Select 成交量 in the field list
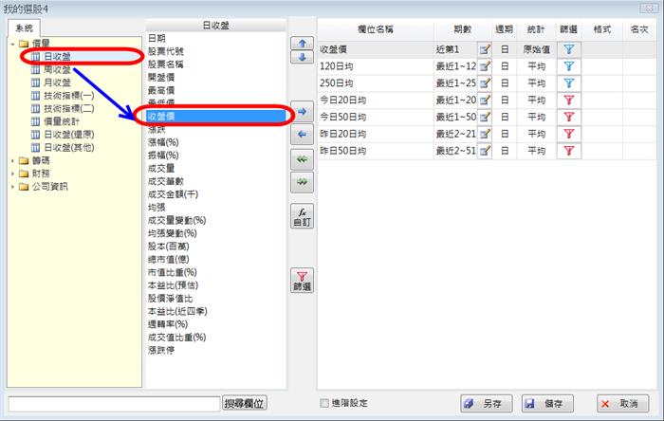 pos(161,169)
